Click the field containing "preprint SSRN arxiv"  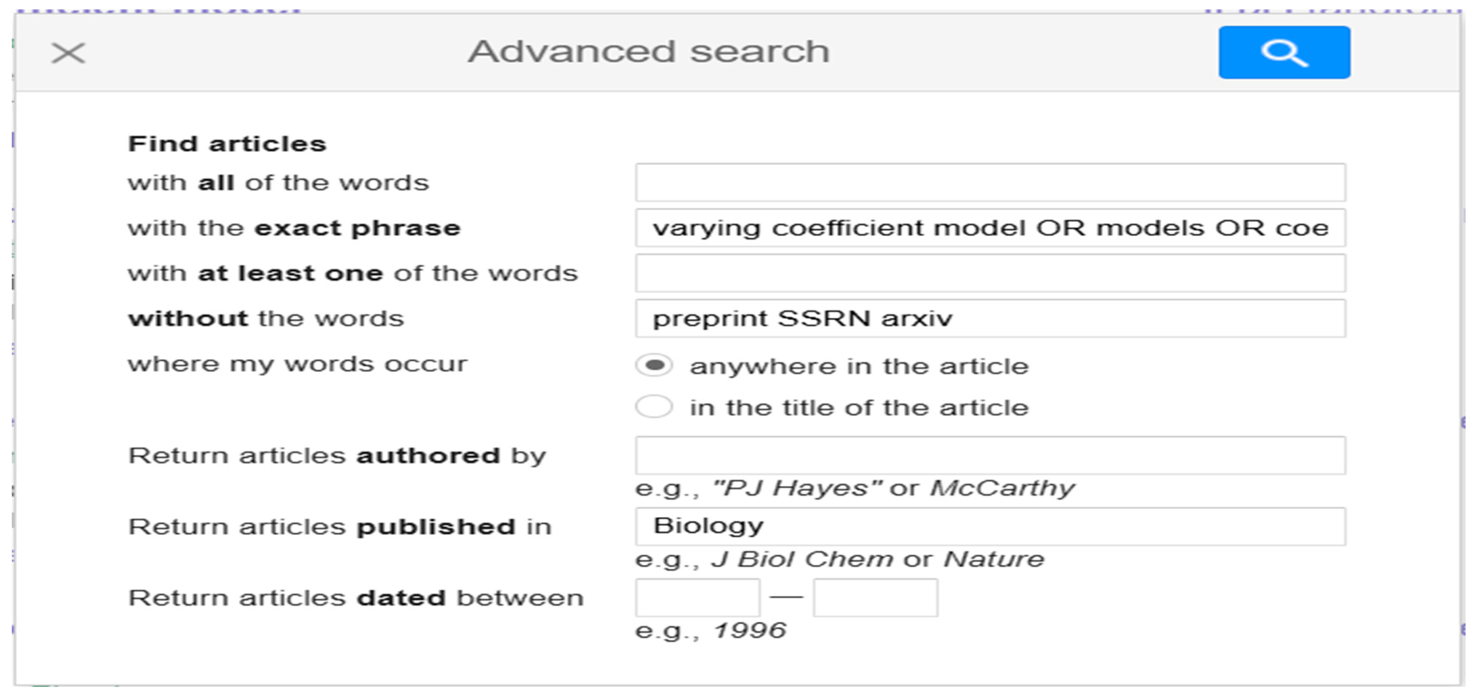(x=990, y=318)
